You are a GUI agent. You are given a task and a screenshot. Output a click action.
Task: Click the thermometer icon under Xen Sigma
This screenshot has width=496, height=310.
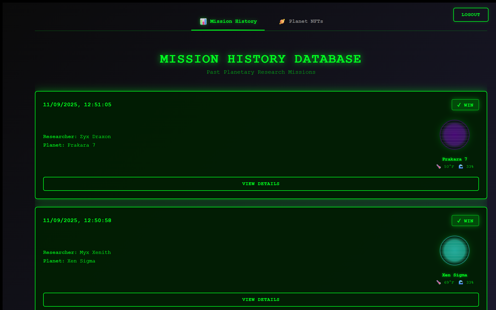point(439,282)
